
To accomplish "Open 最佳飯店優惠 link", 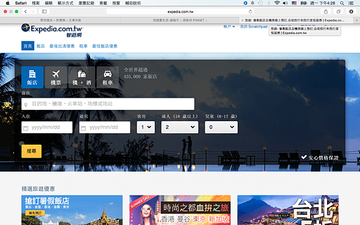I will point(104,46).
